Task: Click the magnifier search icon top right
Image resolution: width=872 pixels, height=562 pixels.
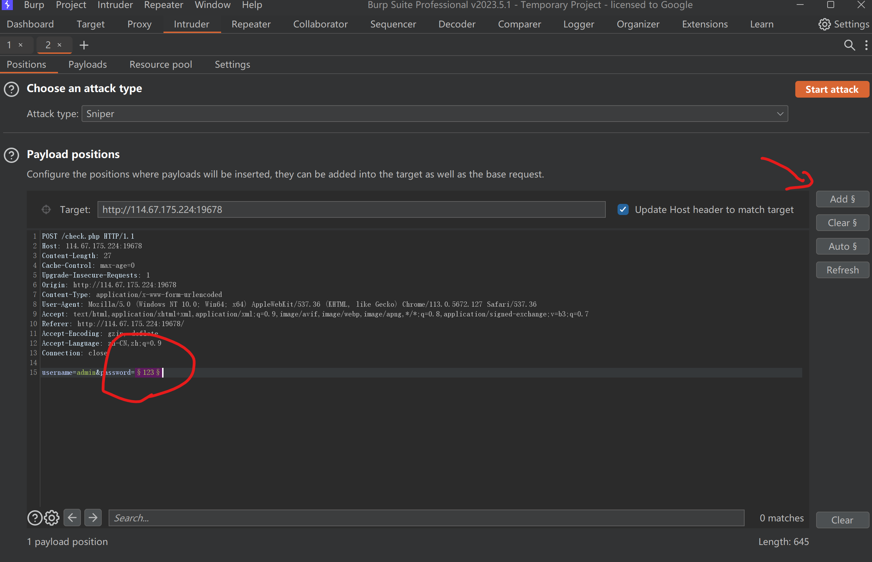Action: (x=849, y=45)
